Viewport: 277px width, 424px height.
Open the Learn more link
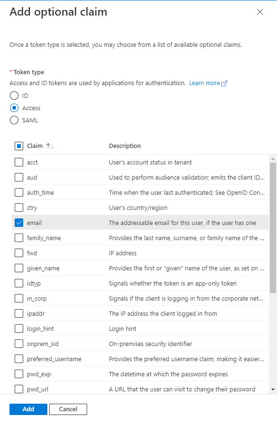coord(208,83)
